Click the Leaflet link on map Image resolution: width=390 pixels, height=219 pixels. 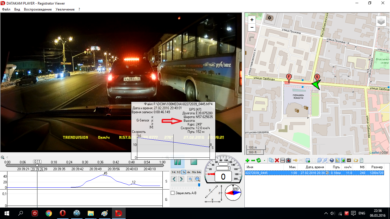pos(374,153)
